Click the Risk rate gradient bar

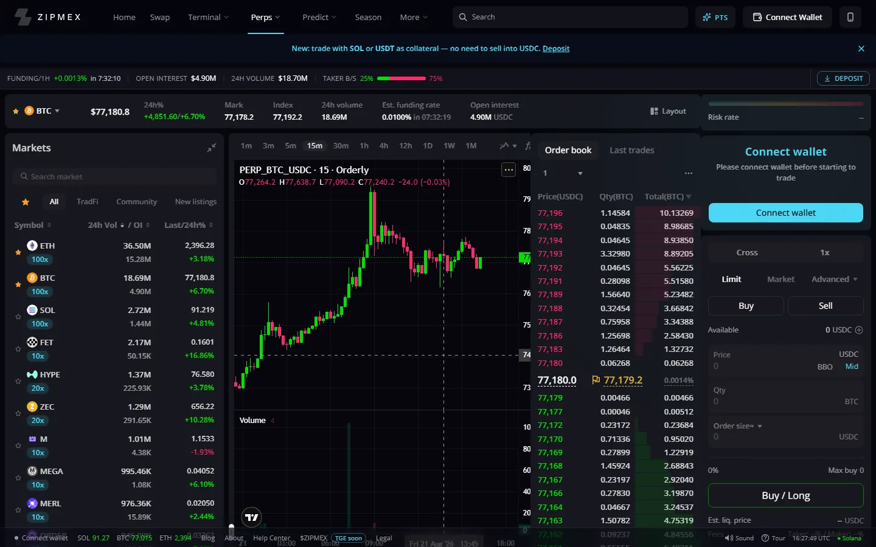tap(785, 104)
